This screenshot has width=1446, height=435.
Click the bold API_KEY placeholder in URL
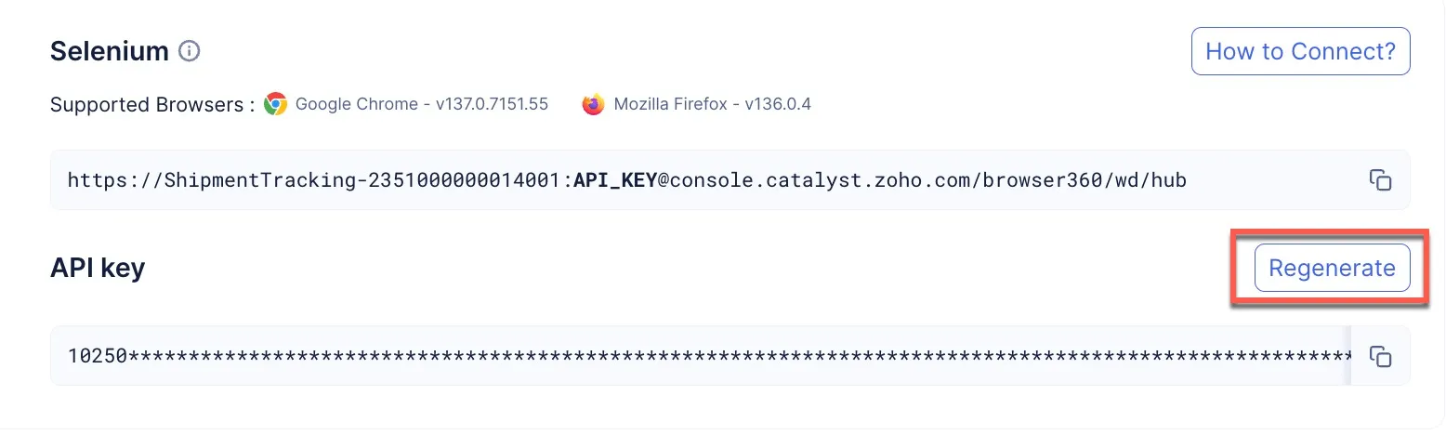[615, 180]
